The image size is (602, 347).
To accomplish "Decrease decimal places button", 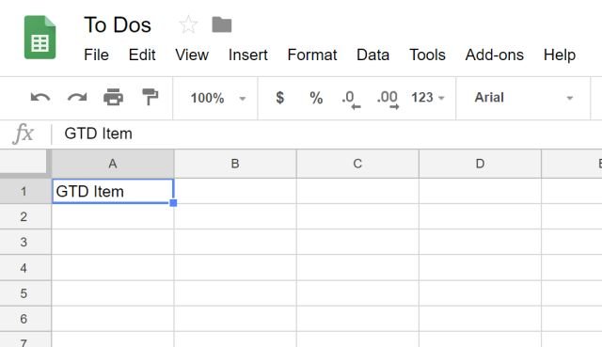I will coord(351,100).
